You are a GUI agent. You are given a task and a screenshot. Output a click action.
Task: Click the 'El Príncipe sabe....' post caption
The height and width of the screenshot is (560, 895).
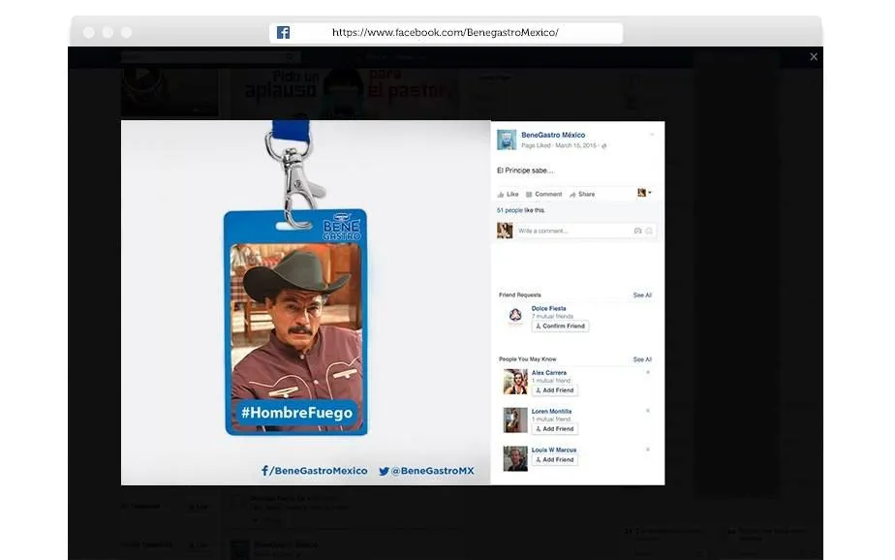tap(525, 171)
